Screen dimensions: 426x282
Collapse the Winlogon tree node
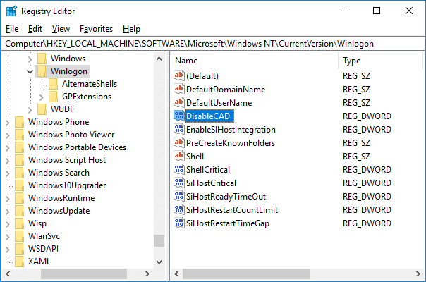pyautogui.click(x=30, y=71)
